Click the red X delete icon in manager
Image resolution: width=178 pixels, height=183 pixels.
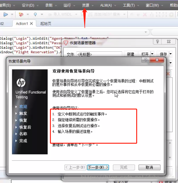[168, 74]
